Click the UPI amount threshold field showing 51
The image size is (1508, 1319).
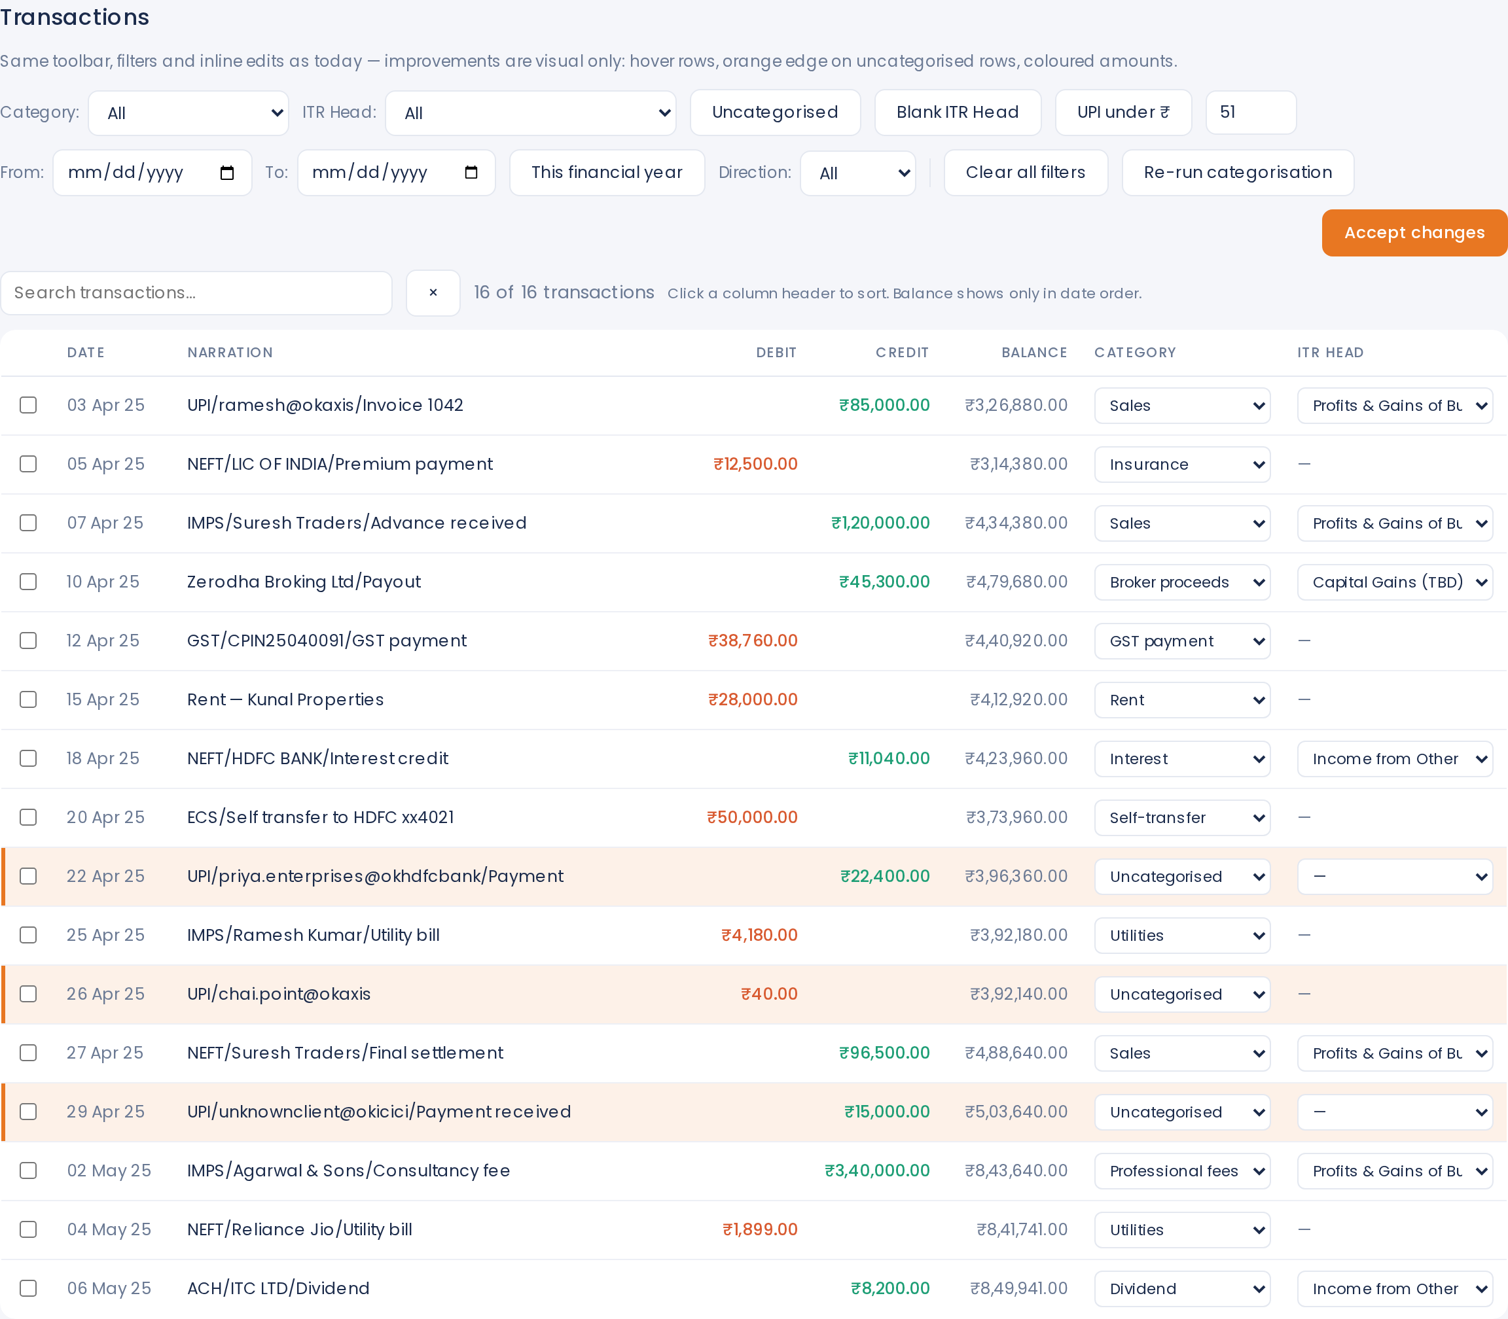pos(1251,113)
